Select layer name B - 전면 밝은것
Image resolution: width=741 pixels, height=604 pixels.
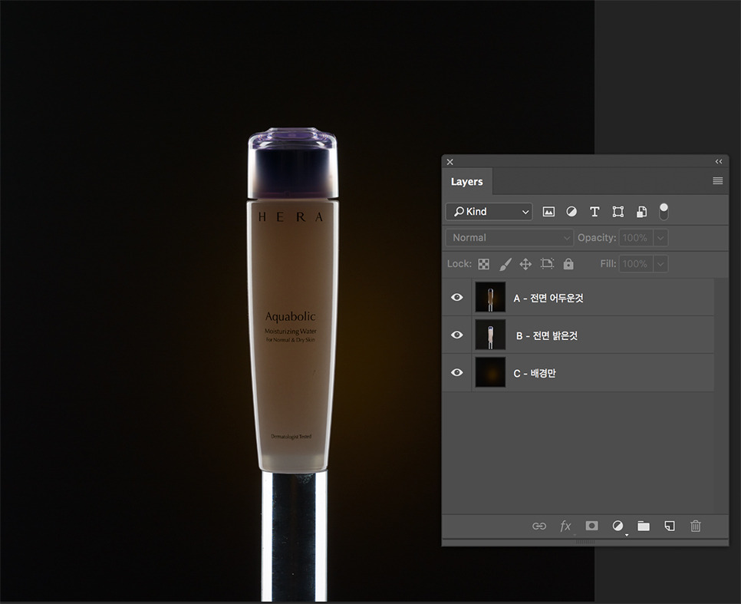tap(547, 336)
